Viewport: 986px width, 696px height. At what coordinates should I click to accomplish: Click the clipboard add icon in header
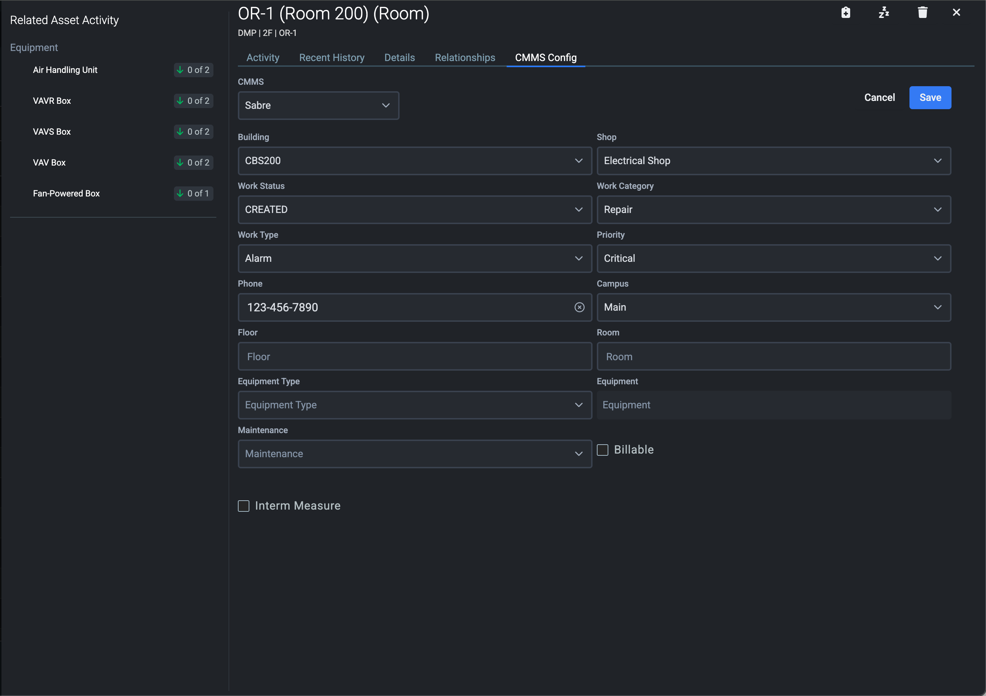point(846,13)
